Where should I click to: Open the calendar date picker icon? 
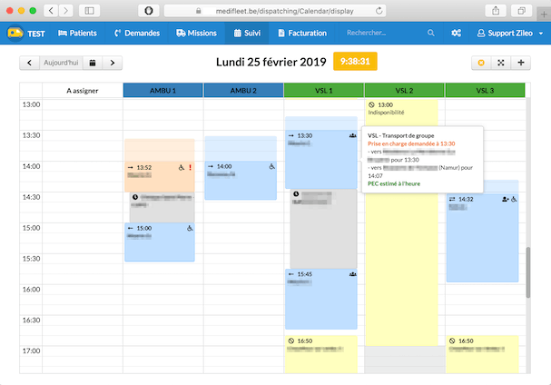point(93,63)
